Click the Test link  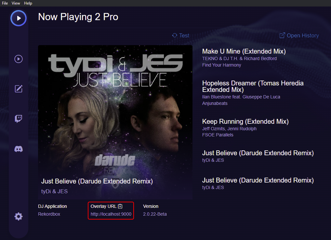point(184,35)
